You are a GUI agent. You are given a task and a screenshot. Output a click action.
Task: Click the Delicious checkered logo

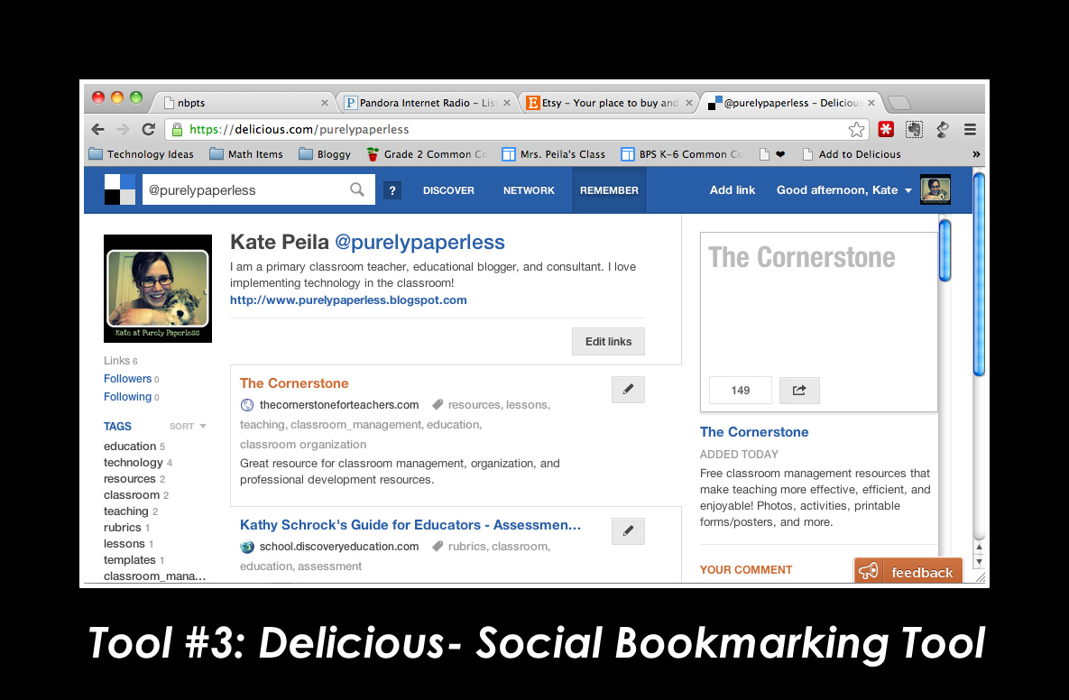click(x=119, y=189)
